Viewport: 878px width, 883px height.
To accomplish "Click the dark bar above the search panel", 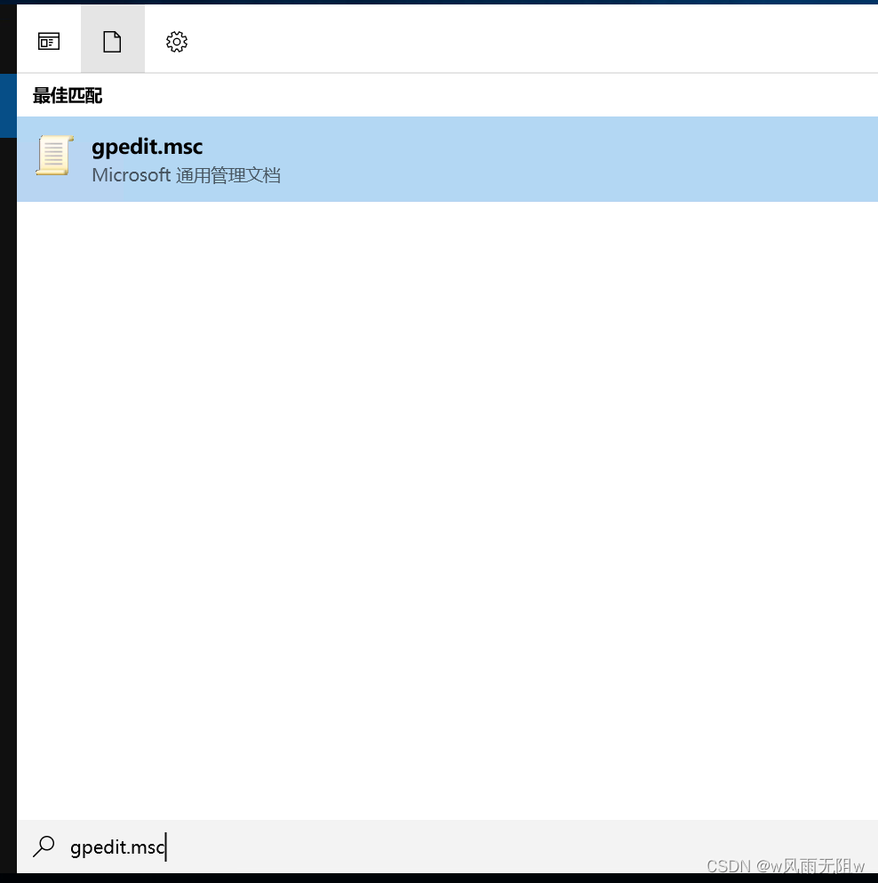I will click(444, 2).
